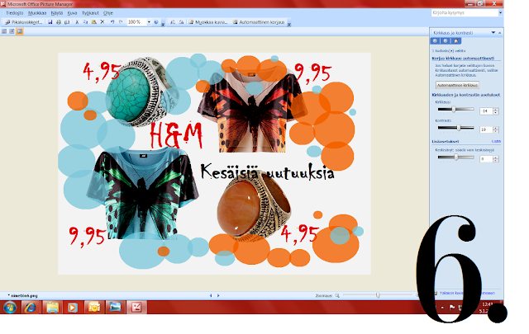Click the task pane Back icon
The image size is (529, 334).
pos(436,40)
